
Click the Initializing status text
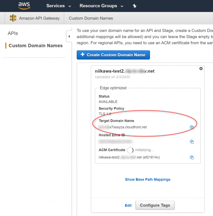[144, 150]
